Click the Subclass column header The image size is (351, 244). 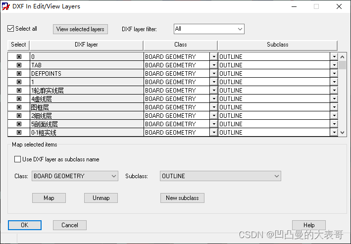[x=278, y=45]
